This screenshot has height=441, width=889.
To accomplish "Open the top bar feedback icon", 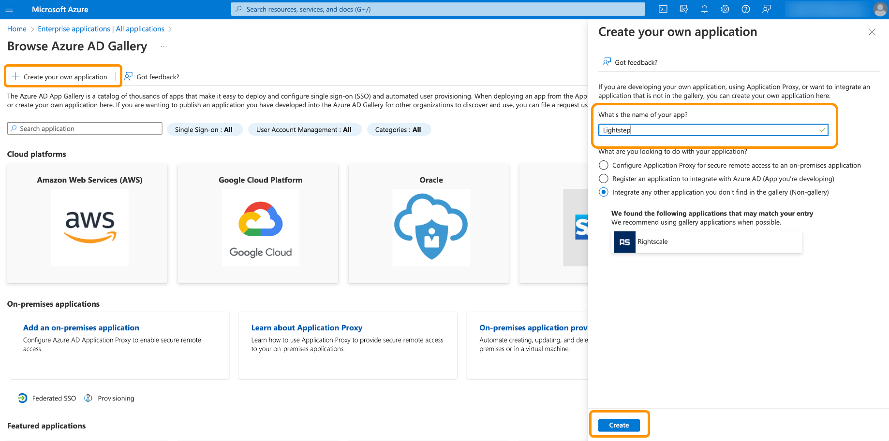I will coord(767,9).
